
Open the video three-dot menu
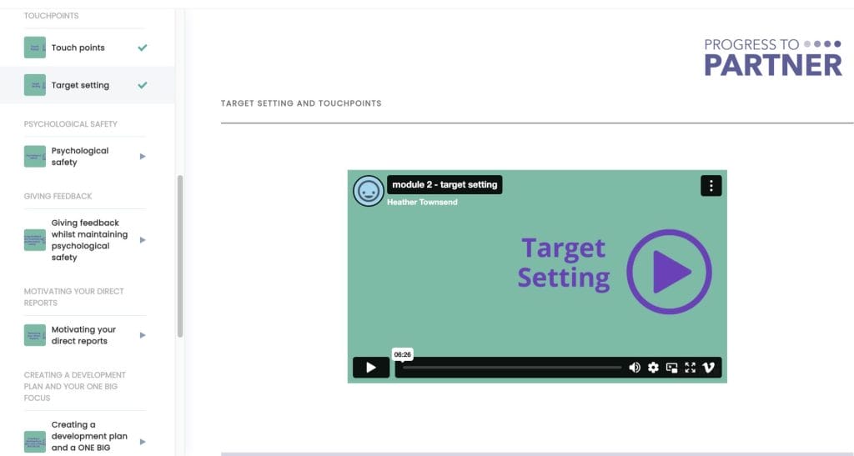pyautogui.click(x=711, y=186)
